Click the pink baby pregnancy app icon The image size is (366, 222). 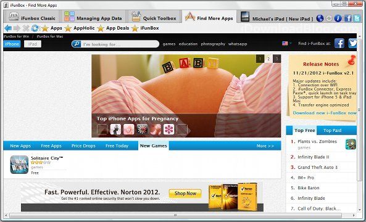(156, 129)
